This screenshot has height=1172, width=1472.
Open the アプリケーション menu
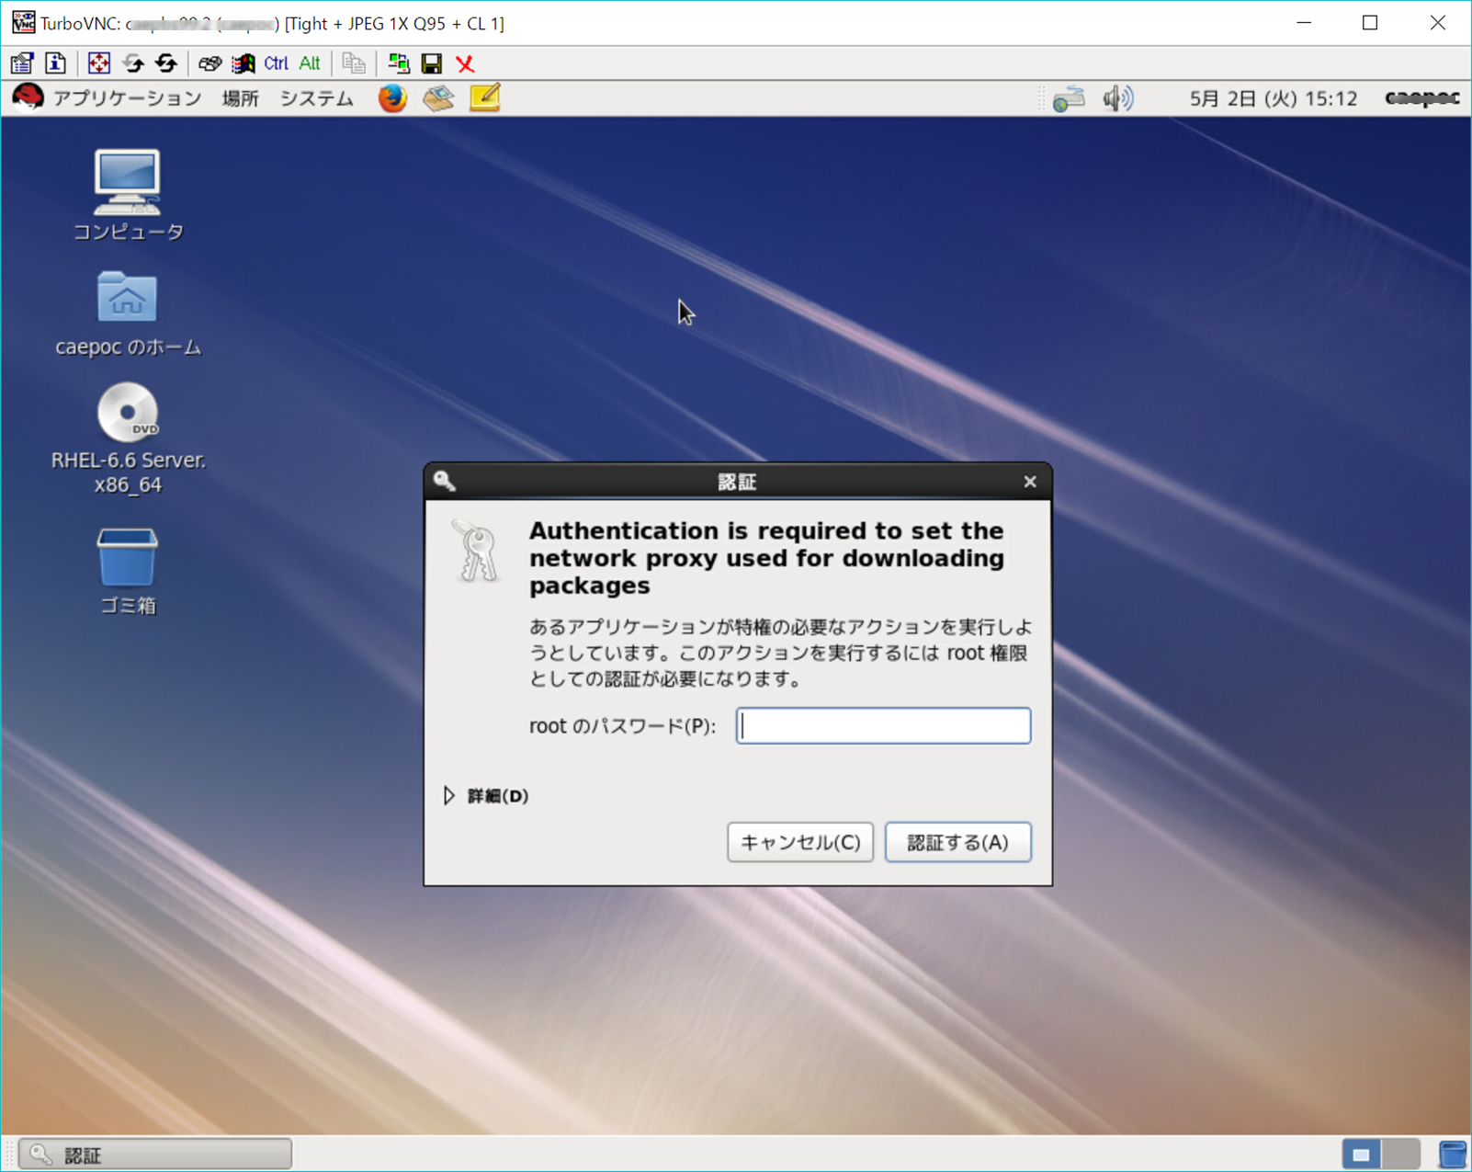126,98
